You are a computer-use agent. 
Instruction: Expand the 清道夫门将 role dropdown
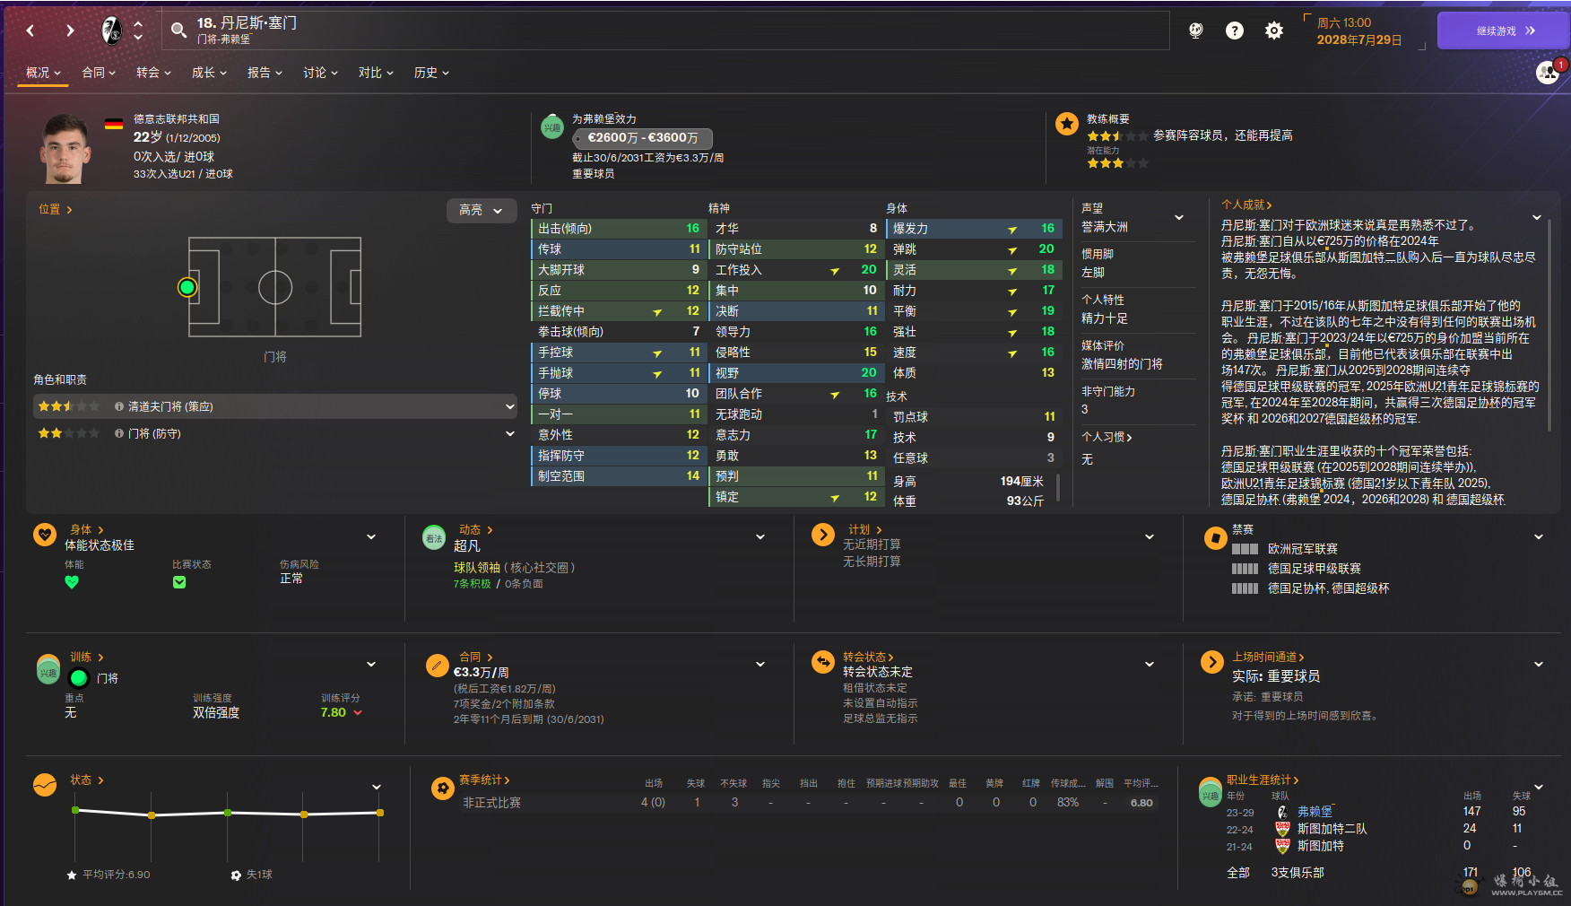coord(510,406)
